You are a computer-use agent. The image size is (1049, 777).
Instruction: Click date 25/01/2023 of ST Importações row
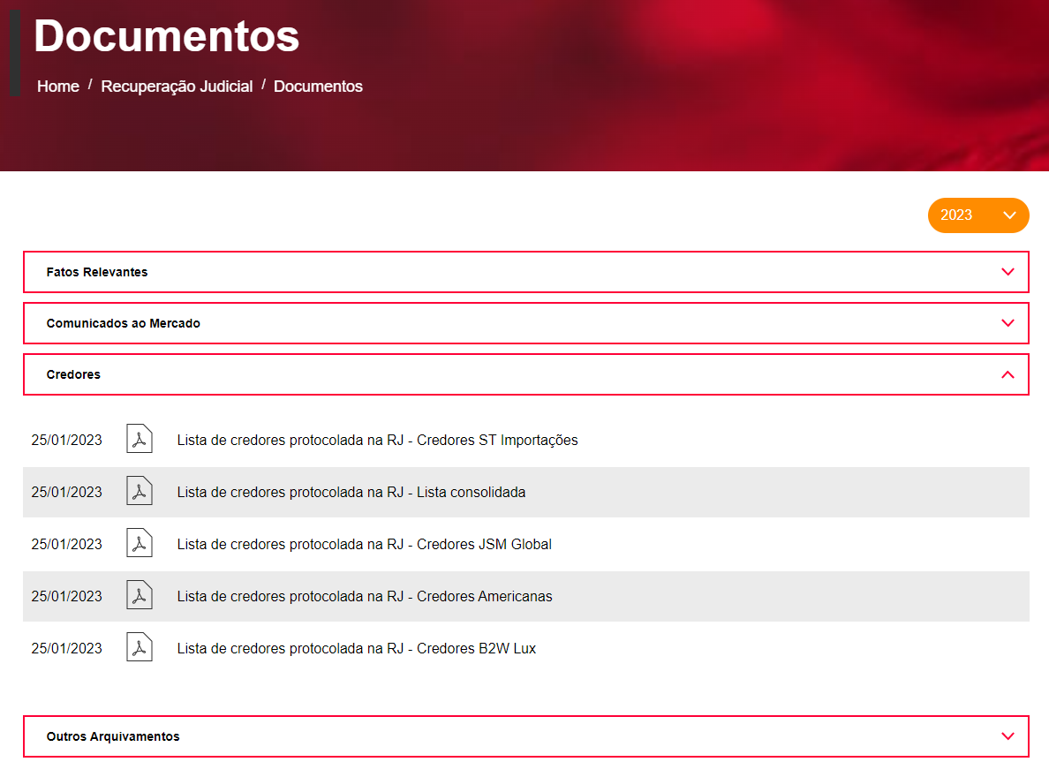click(x=67, y=440)
